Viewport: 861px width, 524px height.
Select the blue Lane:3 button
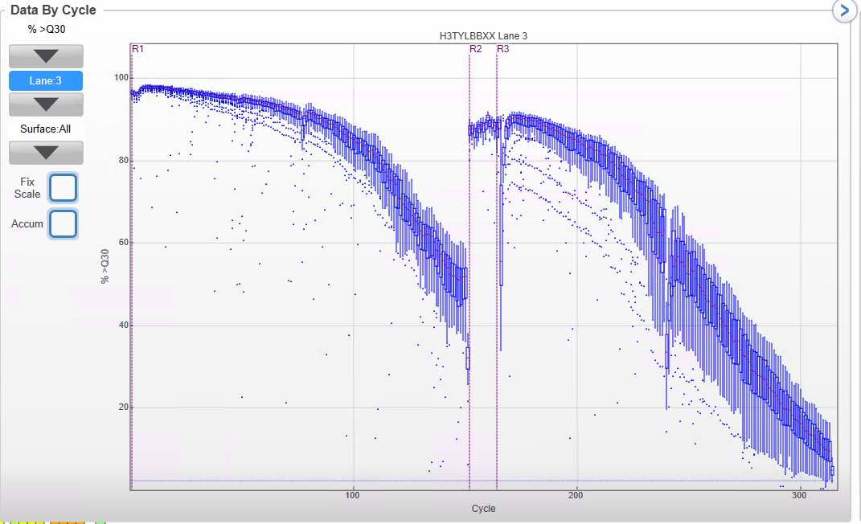coord(46,80)
